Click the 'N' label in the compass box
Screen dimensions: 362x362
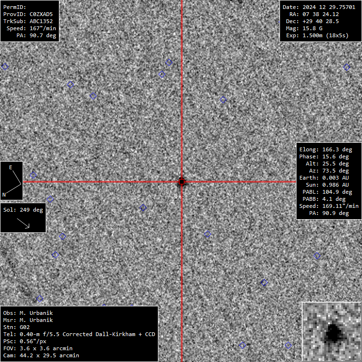tap(4, 195)
